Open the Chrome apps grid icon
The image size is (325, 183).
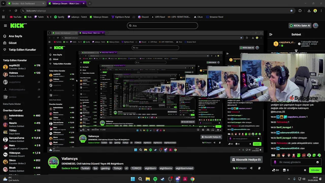3,17
